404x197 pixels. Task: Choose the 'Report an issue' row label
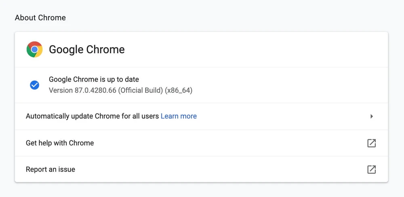click(50, 170)
